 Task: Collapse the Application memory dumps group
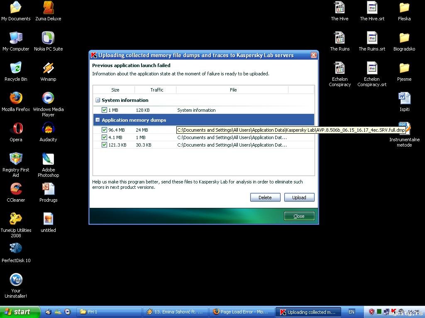coord(98,120)
